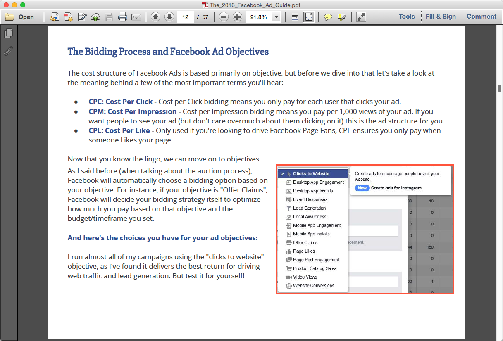Click the heading 'The Bidding Process and Facebook Ad Objectives'
Viewport: 503px width, 341px height.
pyautogui.click(x=168, y=52)
